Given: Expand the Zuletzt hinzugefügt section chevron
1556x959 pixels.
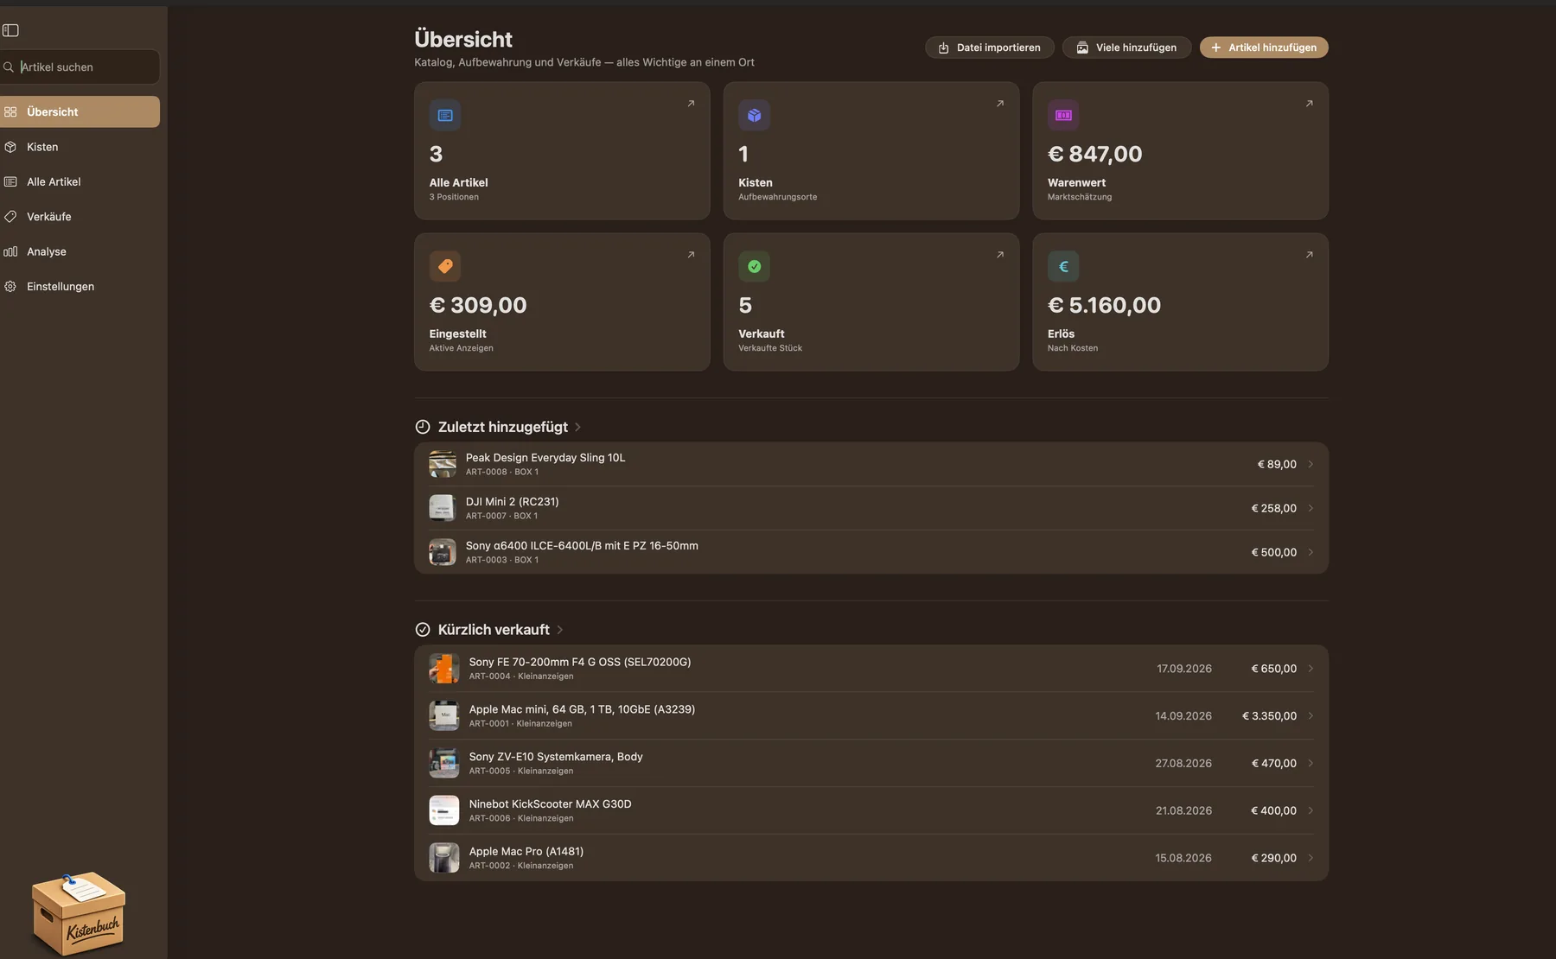Looking at the screenshot, I should tap(577, 427).
